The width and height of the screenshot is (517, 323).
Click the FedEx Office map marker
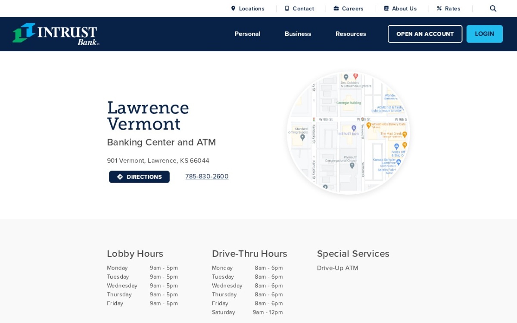coord(397,146)
